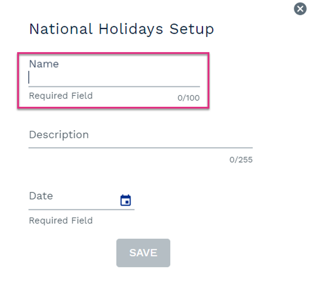Click the National Holidays Setup title

[121, 29]
